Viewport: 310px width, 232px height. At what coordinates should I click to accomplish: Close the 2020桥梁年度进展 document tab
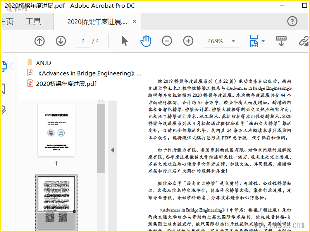pos(134,21)
